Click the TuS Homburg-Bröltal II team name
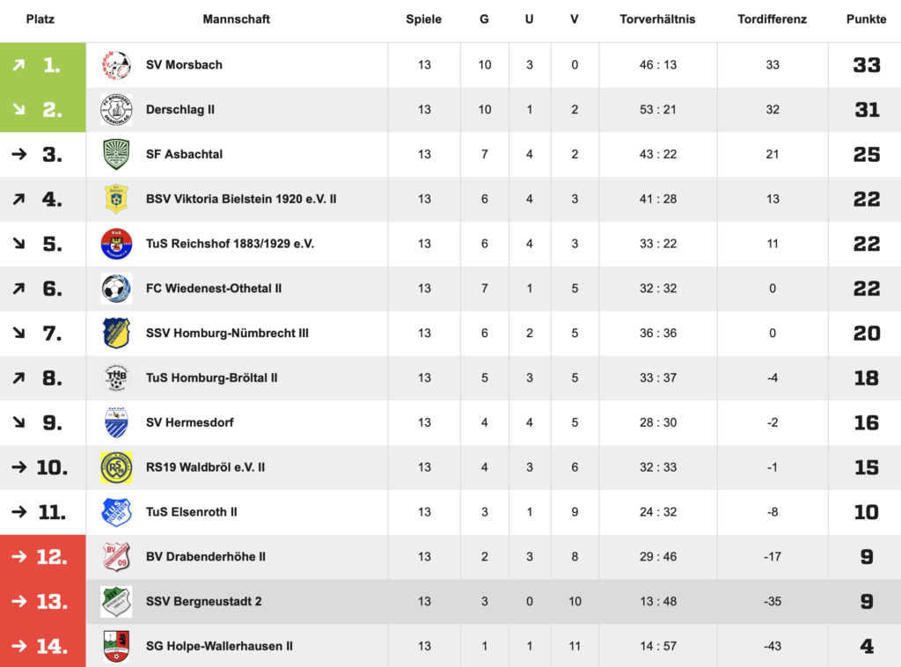 [x=211, y=377]
